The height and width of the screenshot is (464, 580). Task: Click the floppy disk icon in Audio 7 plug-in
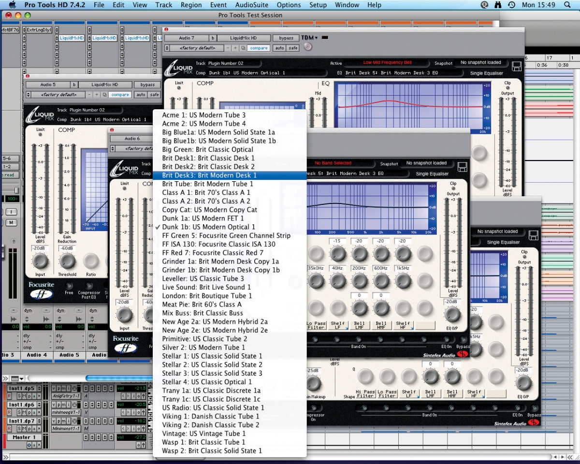tap(516, 67)
